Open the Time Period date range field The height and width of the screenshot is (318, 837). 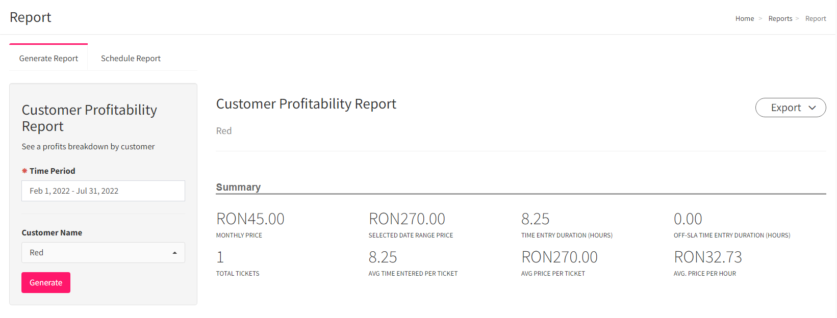point(103,191)
